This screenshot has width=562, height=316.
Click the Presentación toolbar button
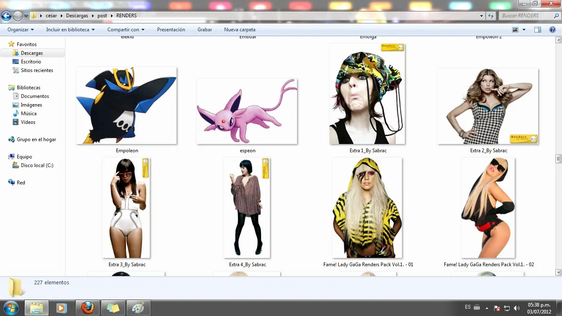(x=171, y=30)
